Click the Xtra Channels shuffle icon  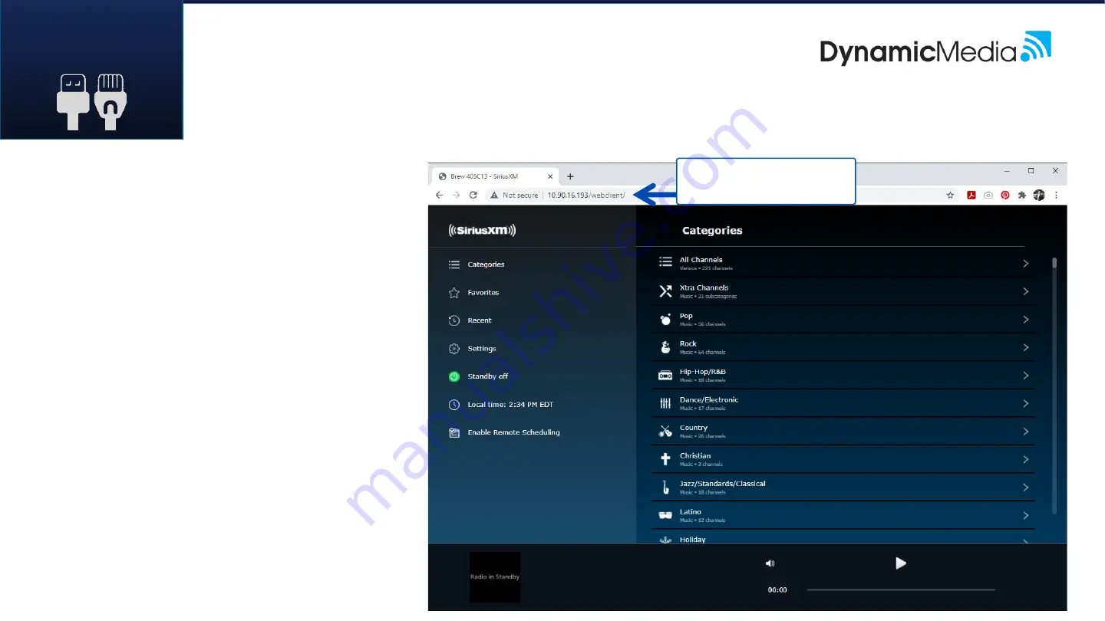coord(665,291)
